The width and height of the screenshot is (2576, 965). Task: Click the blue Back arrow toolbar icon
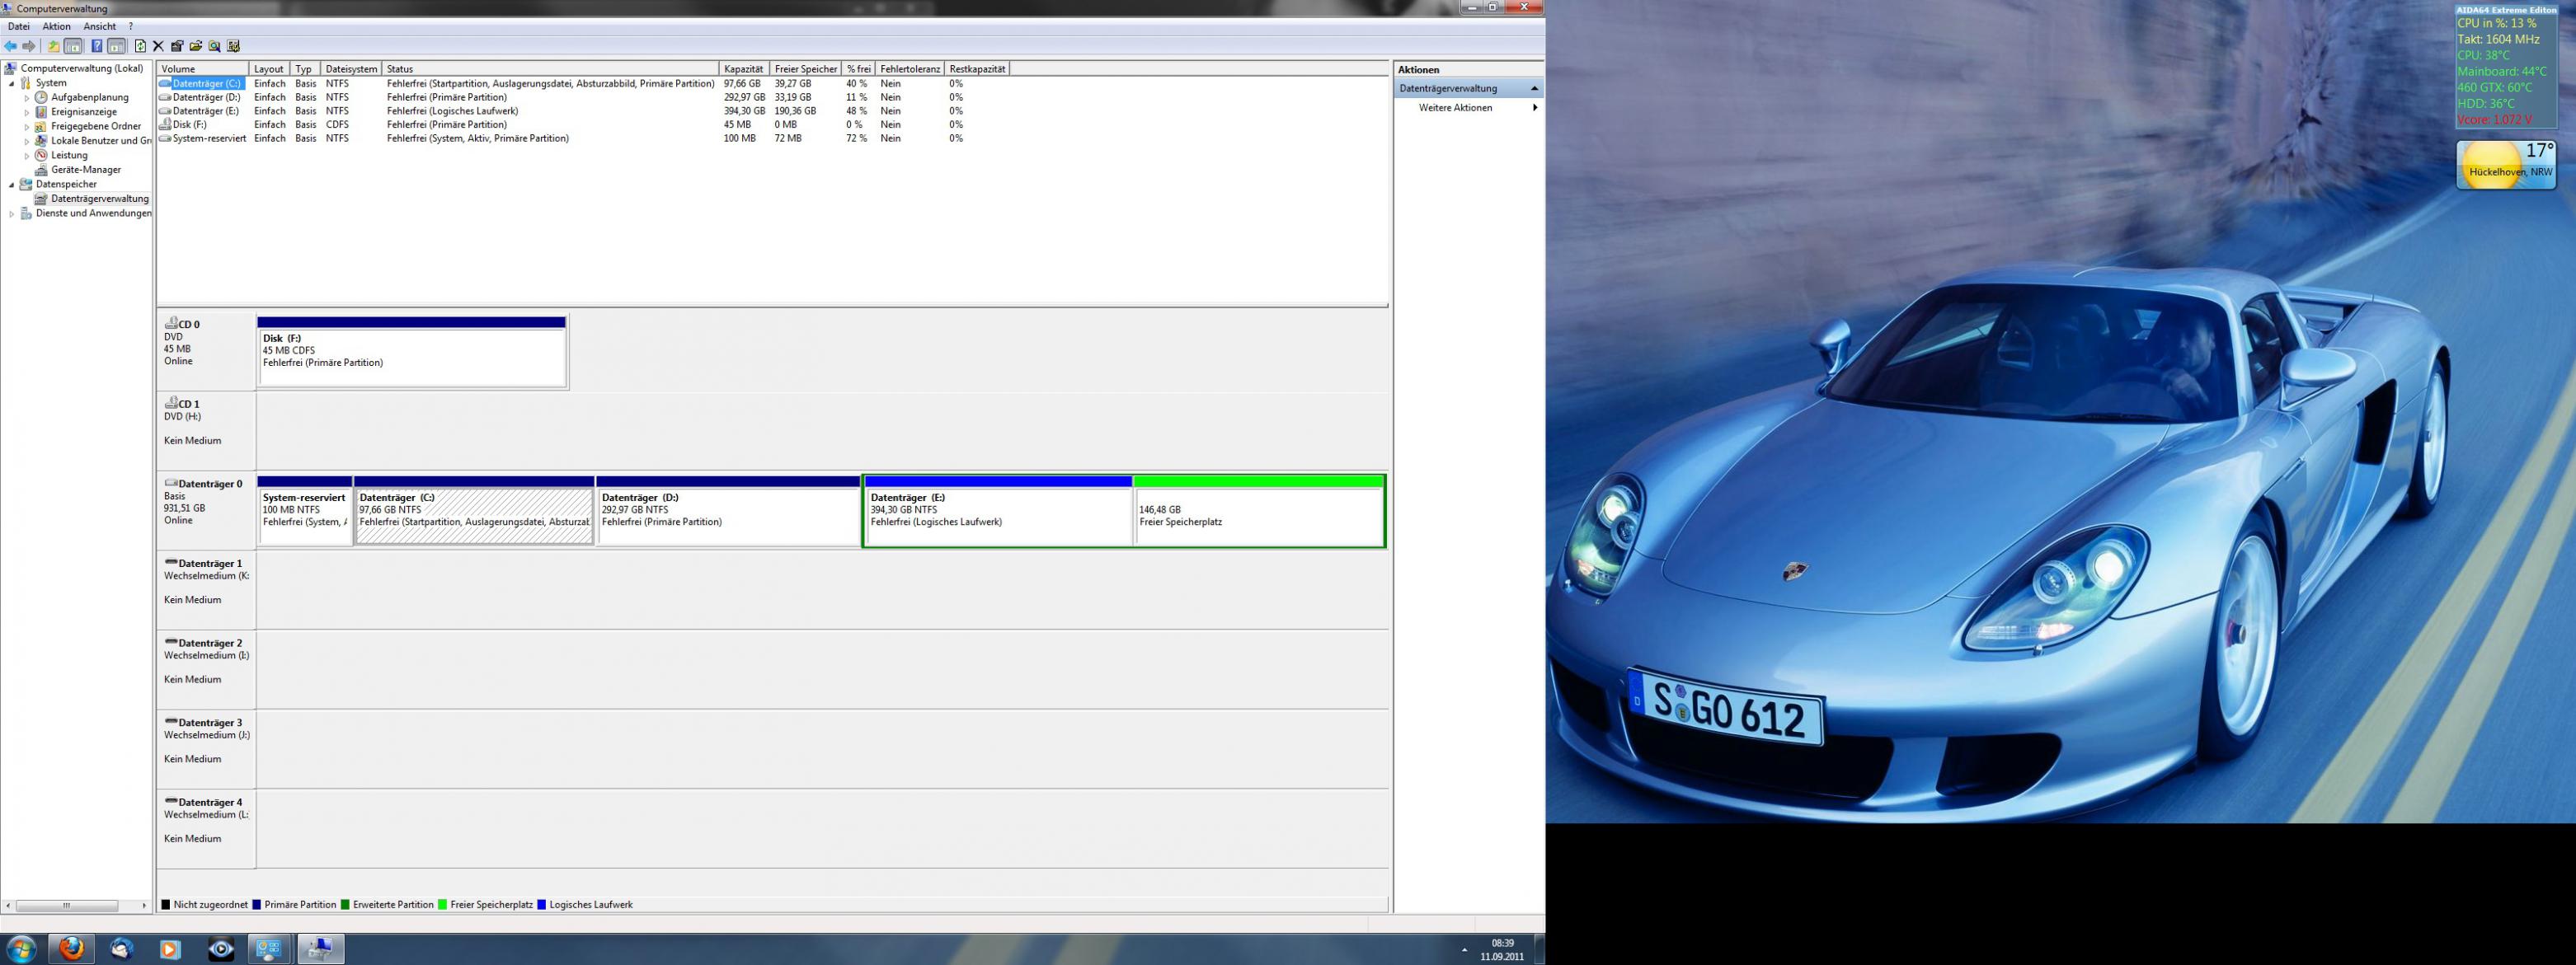coord(10,46)
